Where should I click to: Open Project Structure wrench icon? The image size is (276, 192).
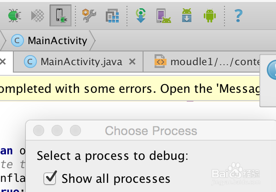pyautogui.click(x=89, y=16)
